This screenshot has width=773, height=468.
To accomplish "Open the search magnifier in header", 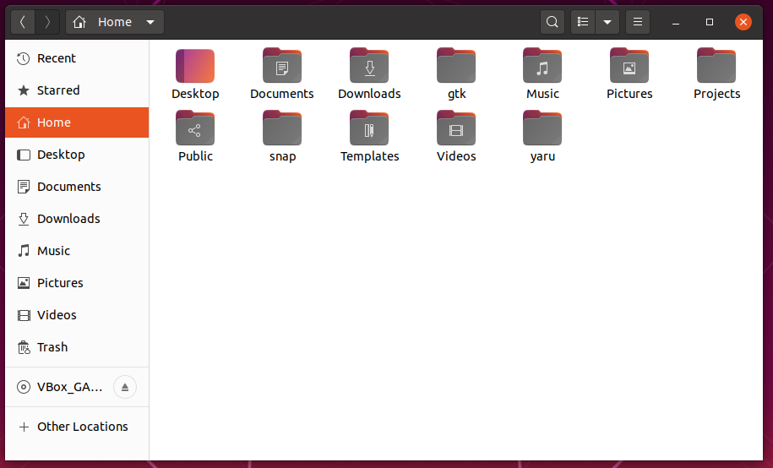I will [553, 22].
